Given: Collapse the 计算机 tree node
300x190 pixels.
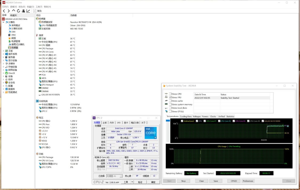Looking at the screenshot, I should (3, 22).
